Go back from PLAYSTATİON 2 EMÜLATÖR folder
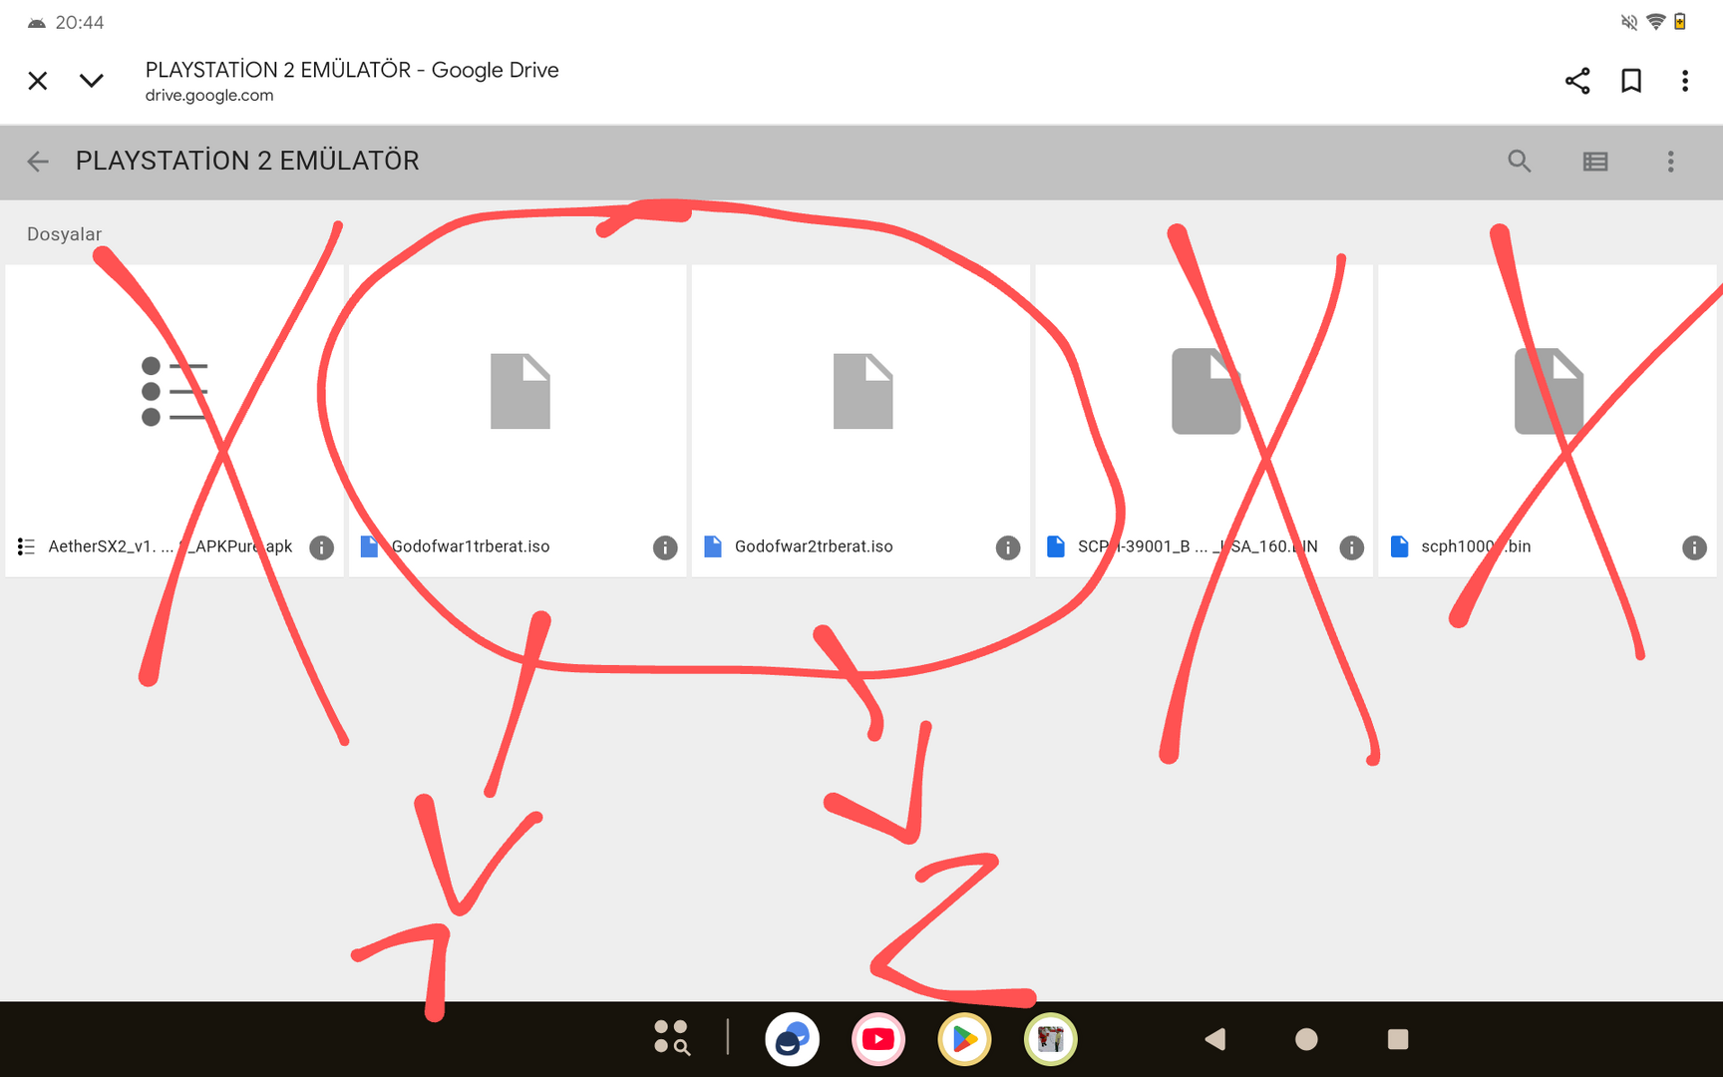 pos(38,162)
